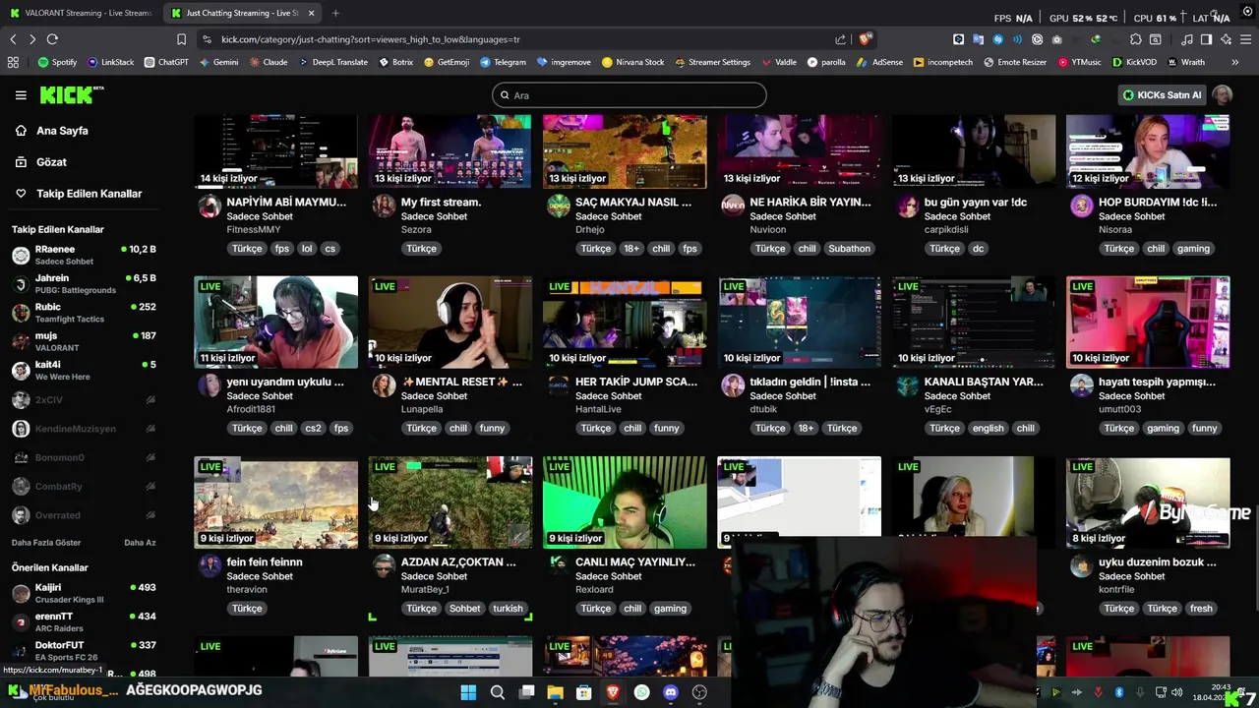Show more bookmarks with chevron overflow
Viewport: 1259px width, 708px height.
[x=1235, y=62]
